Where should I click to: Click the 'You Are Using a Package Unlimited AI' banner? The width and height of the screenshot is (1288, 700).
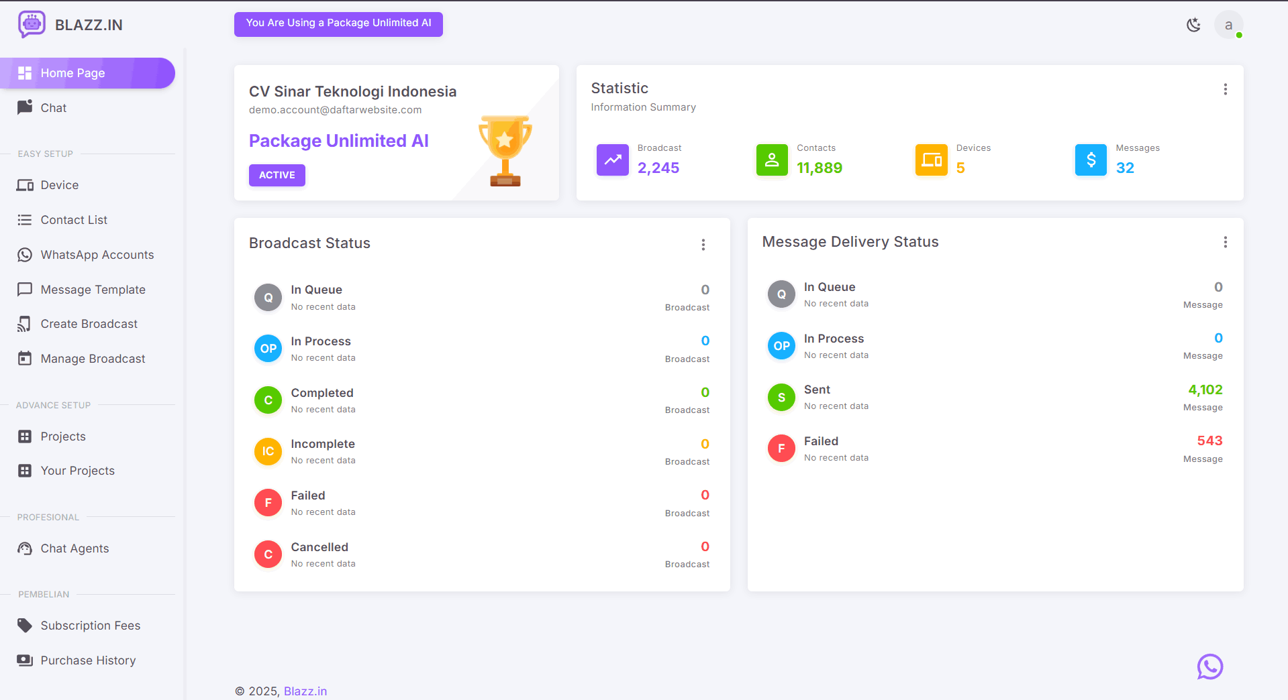pyautogui.click(x=338, y=23)
